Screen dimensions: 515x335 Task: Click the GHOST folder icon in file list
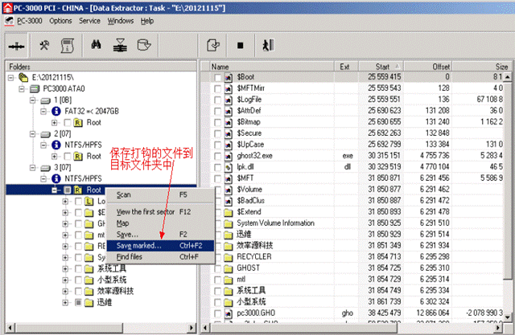[x=229, y=269]
